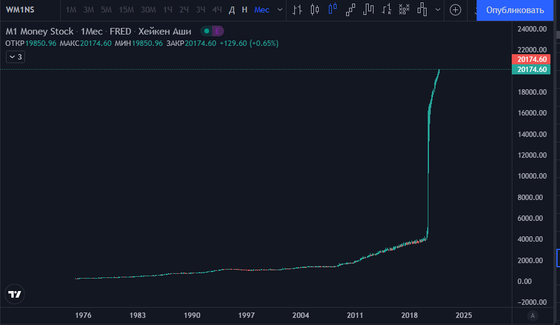Open the TradingView logo button
Viewport: 560px width, 325px height.
[15, 294]
